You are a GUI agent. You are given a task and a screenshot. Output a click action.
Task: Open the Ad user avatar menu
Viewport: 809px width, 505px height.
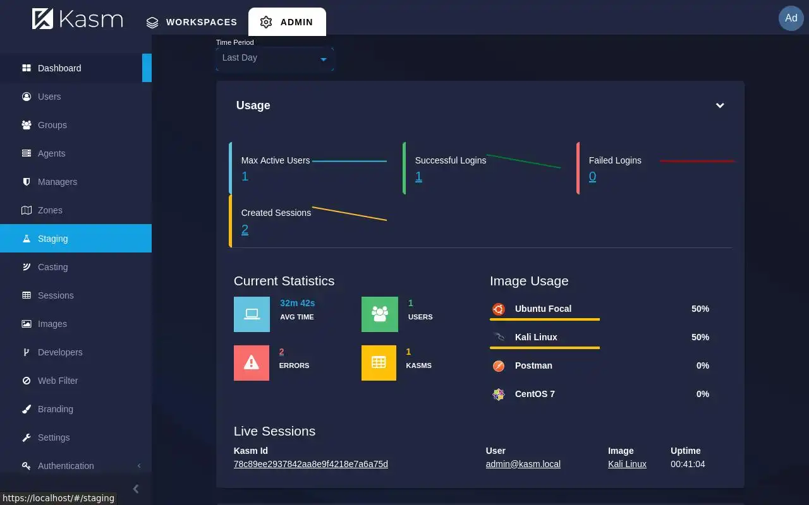[791, 18]
